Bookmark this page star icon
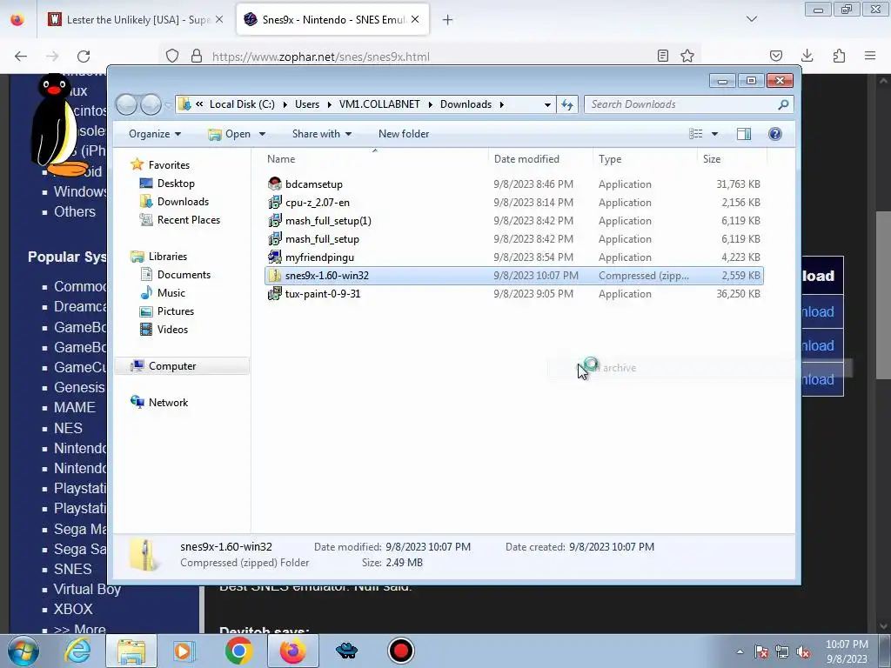 coord(687,56)
